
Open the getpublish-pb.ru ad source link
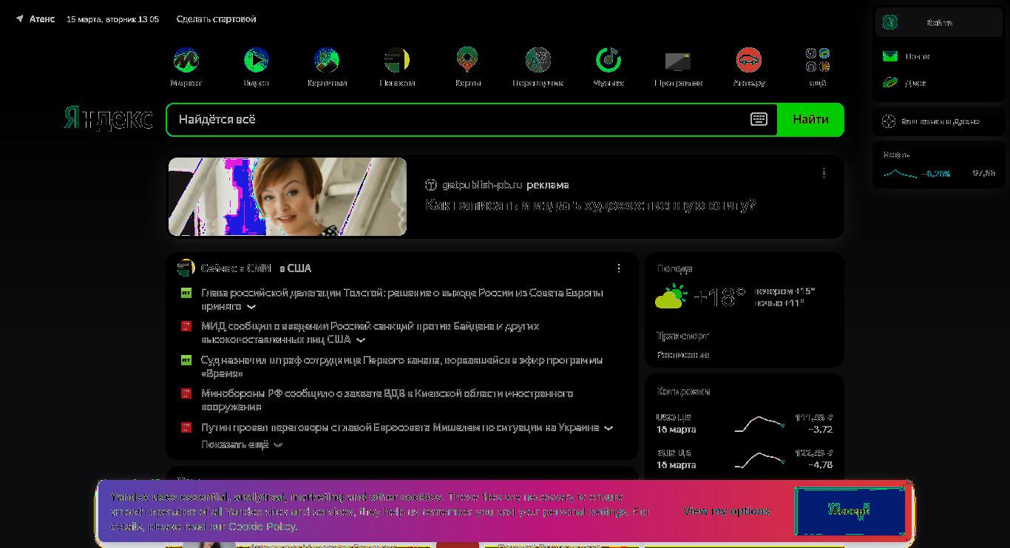point(482,185)
